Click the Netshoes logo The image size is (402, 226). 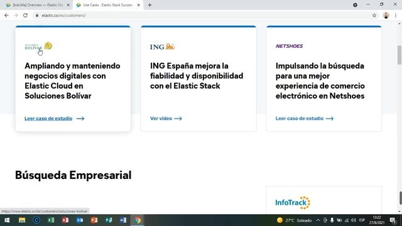(289, 46)
